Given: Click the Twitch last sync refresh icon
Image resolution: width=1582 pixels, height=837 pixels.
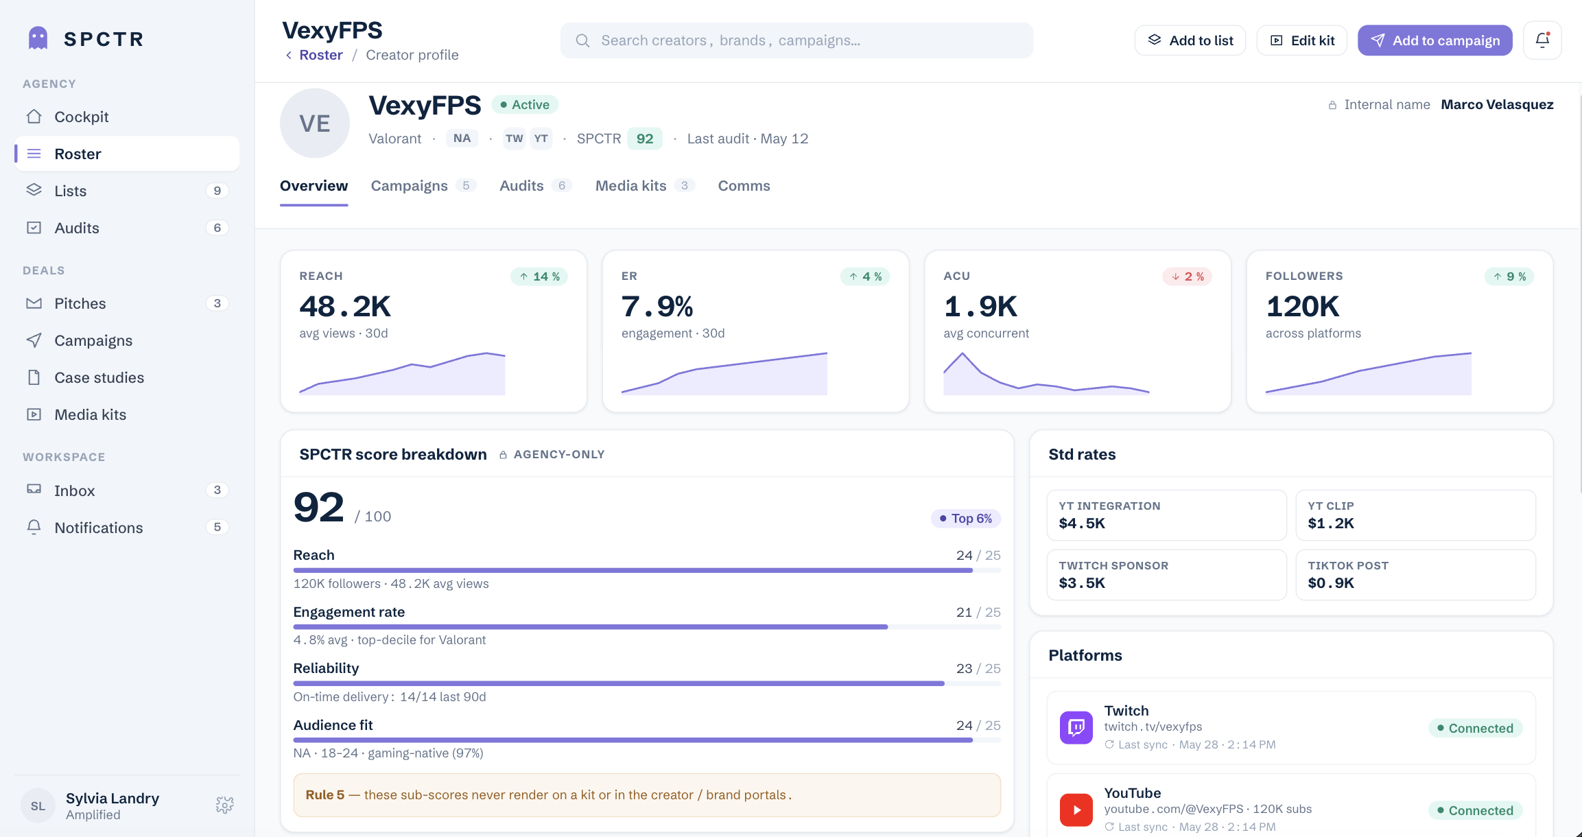Looking at the screenshot, I should (x=1109, y=744).
